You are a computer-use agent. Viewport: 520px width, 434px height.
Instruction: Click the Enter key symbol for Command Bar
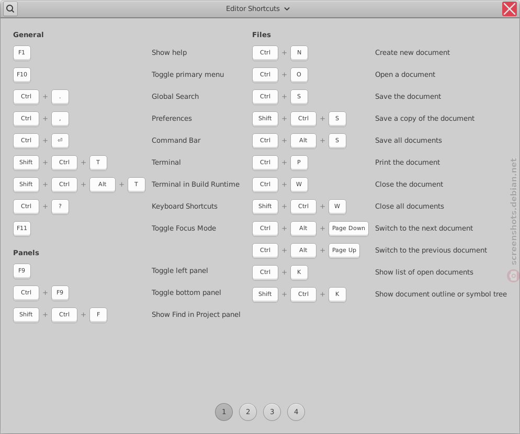(60, 141)
